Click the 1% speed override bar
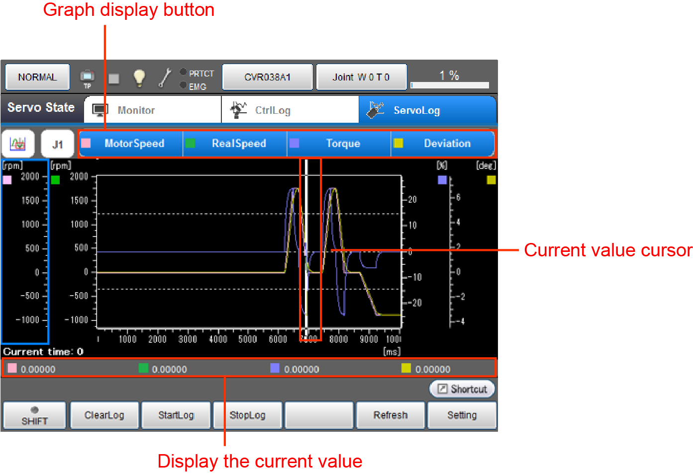This screenshot has width=693, height=474. 449,79
